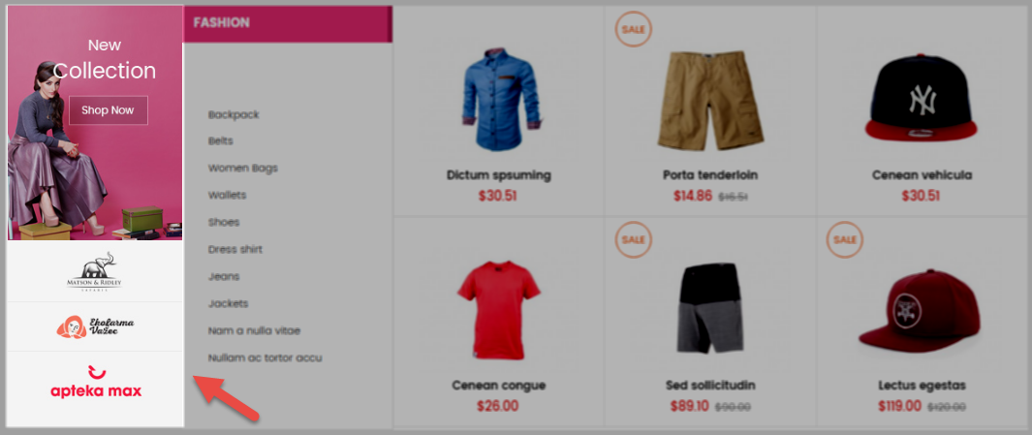Click the Matson & Ridley elephant logo
The image size is (1032, 435).
[x=94, y=271]
